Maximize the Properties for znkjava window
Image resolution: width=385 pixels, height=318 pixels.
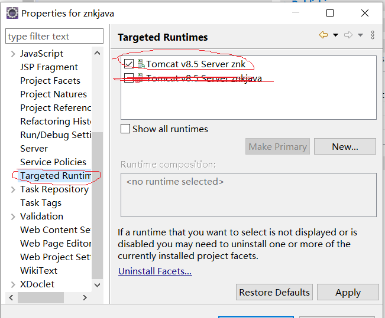point(330,13)
